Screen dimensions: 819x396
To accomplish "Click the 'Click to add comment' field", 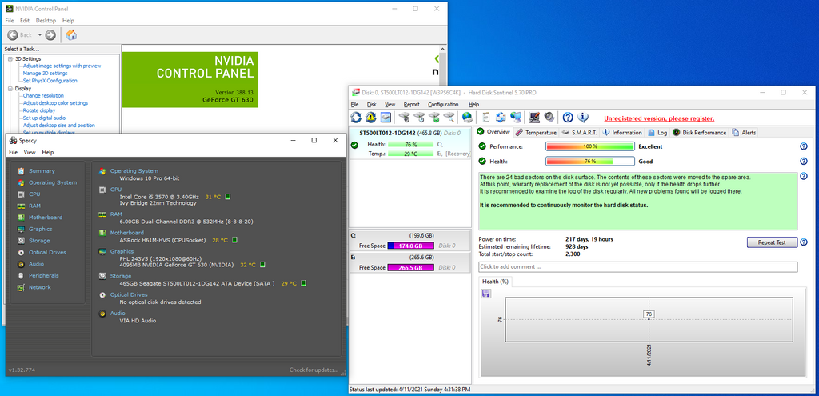I will tap(637, 266).
